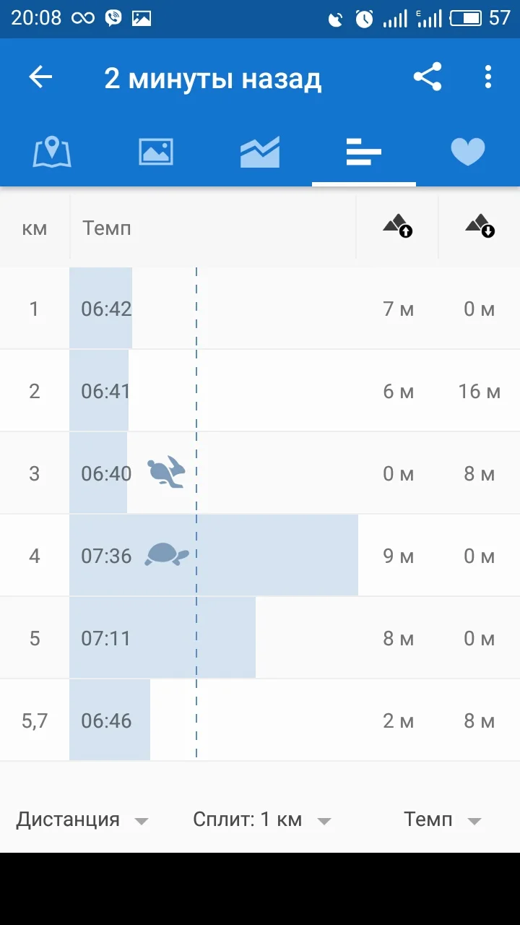This screenshot has width=520, height=925.
Task: Open the charts graph tab
Action: (x=260, y=152)
